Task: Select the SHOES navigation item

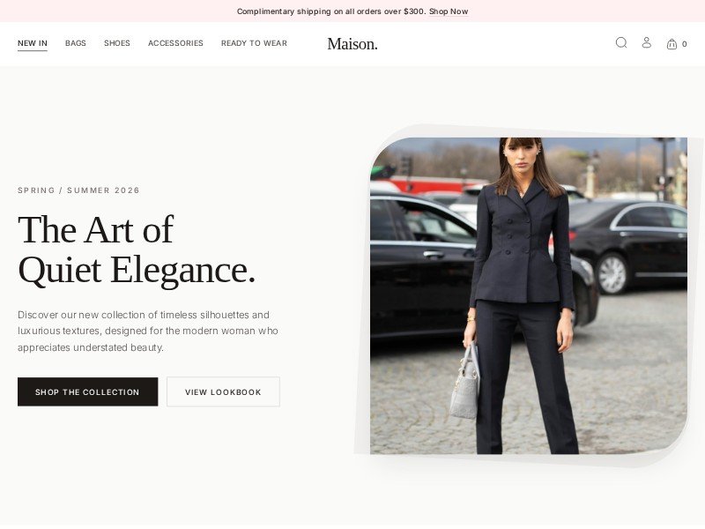Action: [117, 43]
